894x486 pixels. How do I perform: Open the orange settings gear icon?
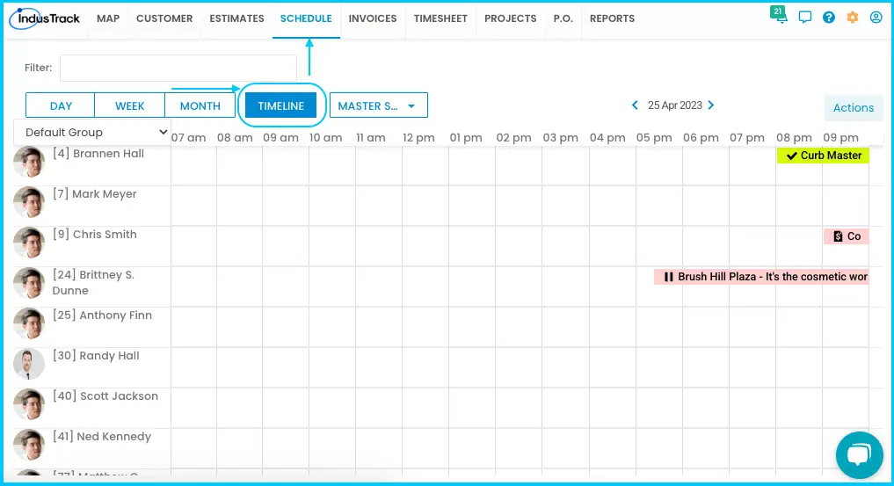pos(853,18)
